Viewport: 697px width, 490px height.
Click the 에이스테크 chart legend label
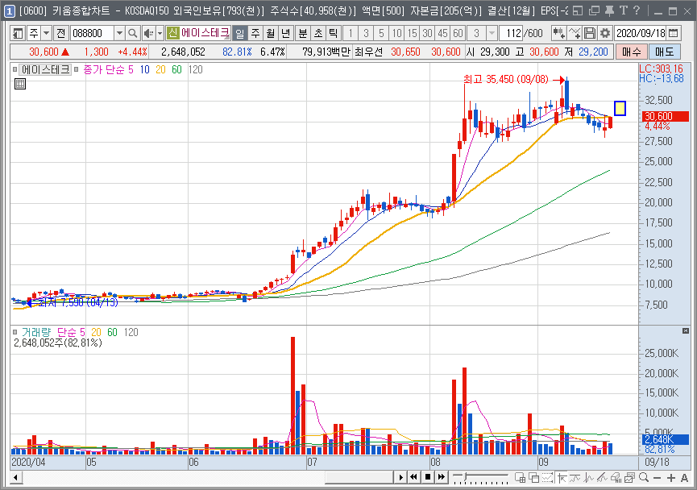tap(45, 69)
